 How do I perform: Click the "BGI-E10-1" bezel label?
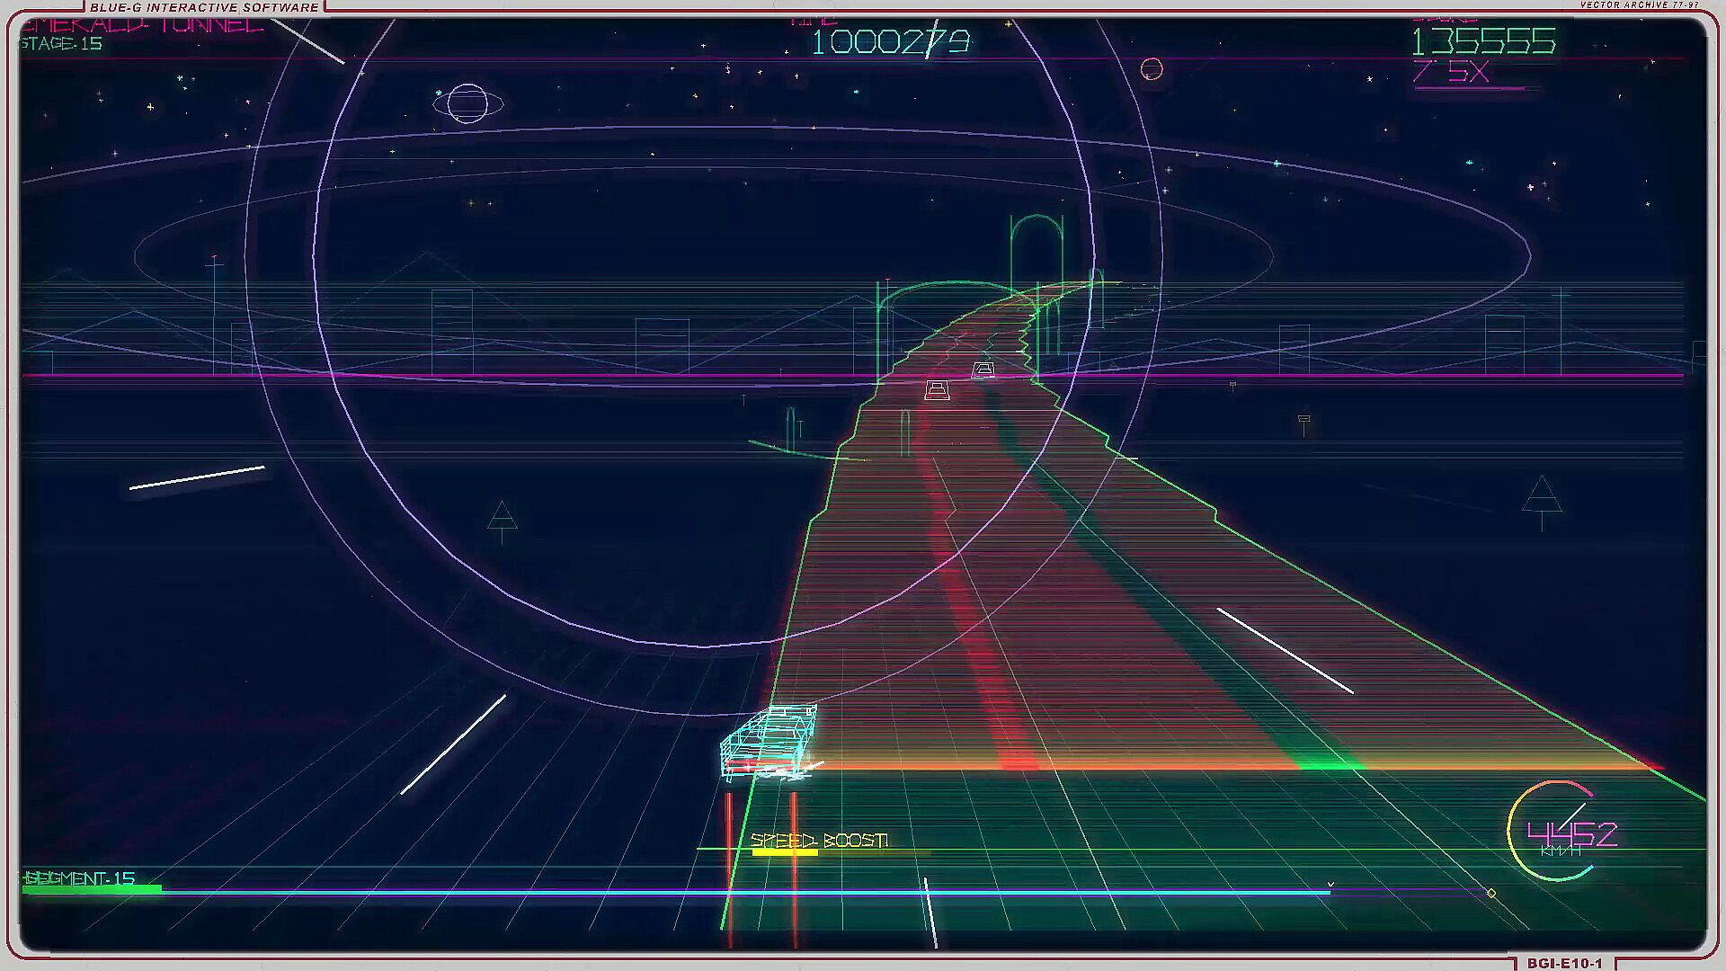click(1565, 963)
